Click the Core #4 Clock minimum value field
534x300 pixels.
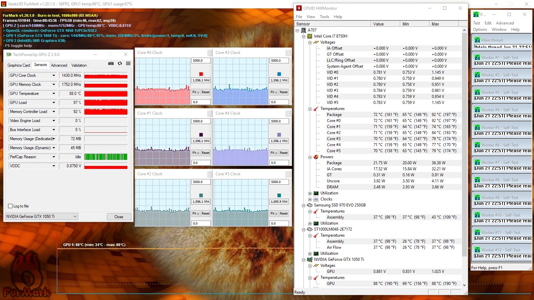(279, 163)
